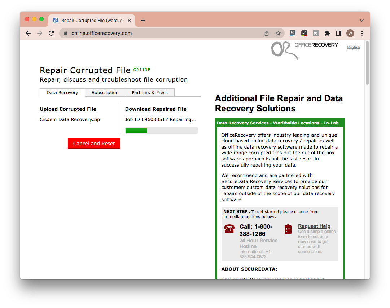
Task: Click the Call: 1-800-388-1266 number
Action: tap(256, 230)
